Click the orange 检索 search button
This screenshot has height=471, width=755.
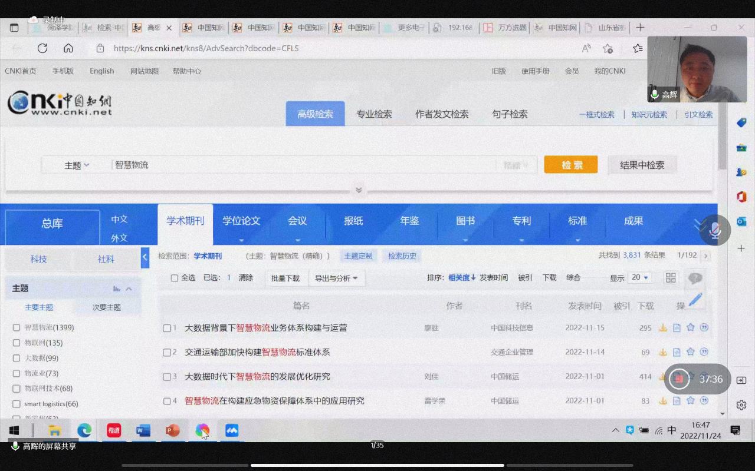[x=571, y=165]
